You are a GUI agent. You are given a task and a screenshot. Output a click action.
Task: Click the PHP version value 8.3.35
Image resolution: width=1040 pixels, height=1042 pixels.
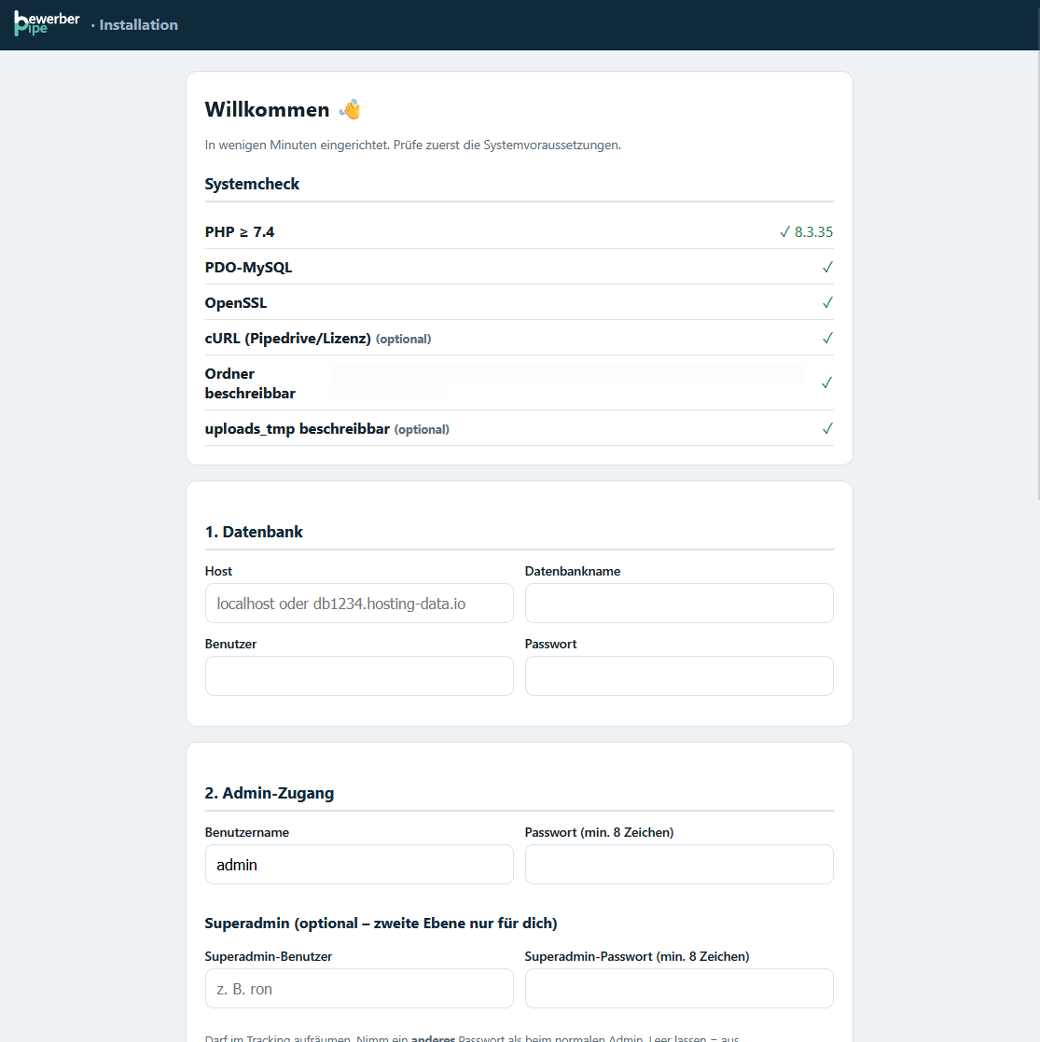pyautogui.click(x=813, y=232)
